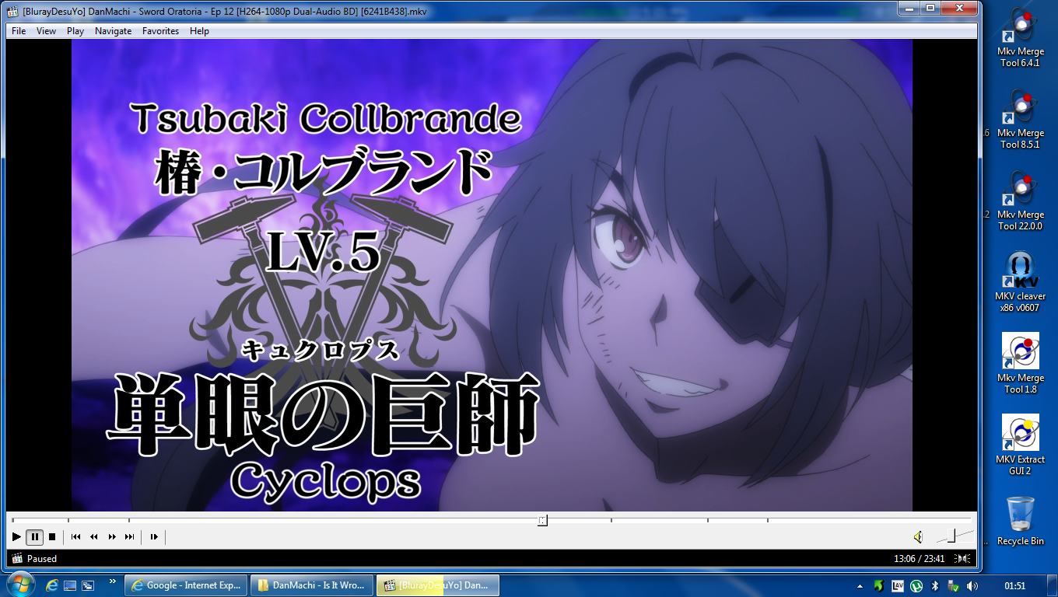Open the Navigate menu
The height and width of the screenshot is (597, 1058).
click(114, 31)
